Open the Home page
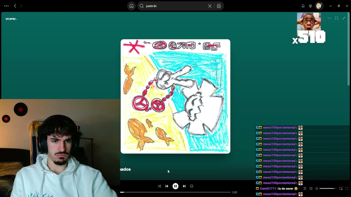This screenshot has width=351, height=197. (131, 6)
